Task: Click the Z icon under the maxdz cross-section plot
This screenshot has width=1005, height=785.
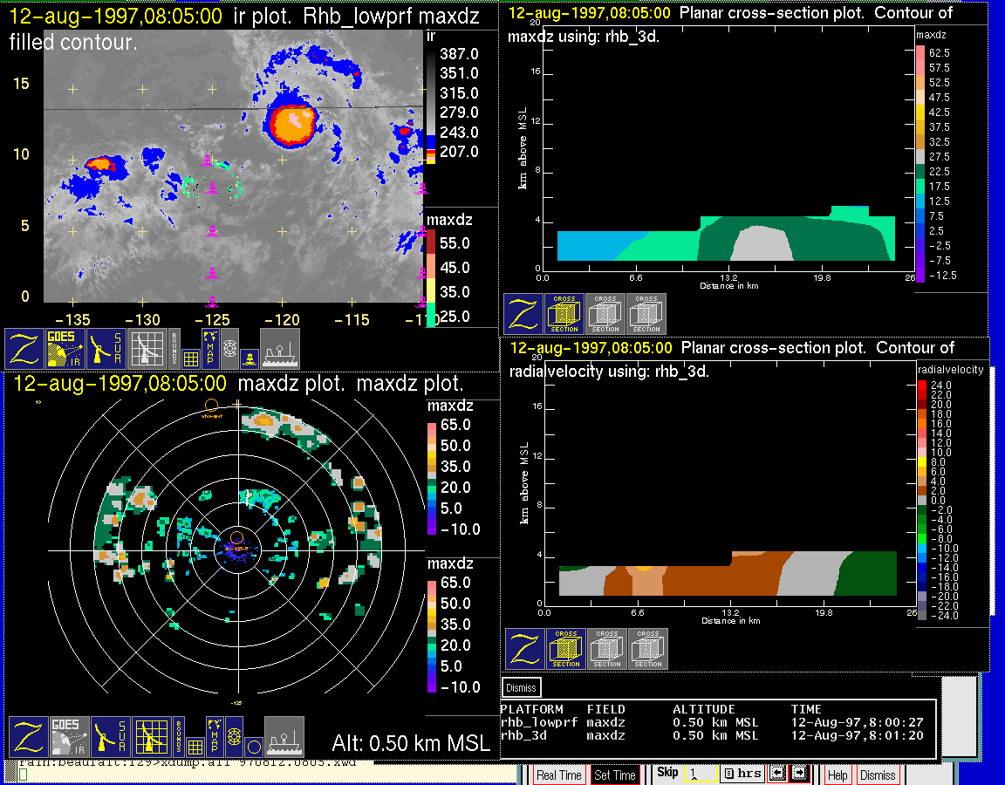Action: [523, 314]
